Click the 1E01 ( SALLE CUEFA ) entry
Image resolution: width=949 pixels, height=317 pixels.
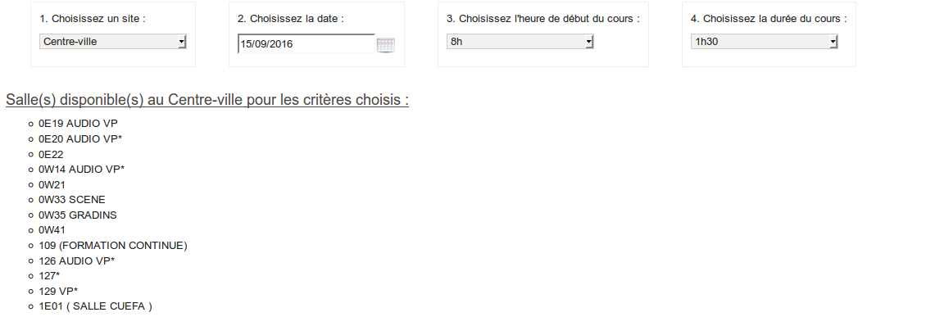pyautogui.click(x=96, y=306)
